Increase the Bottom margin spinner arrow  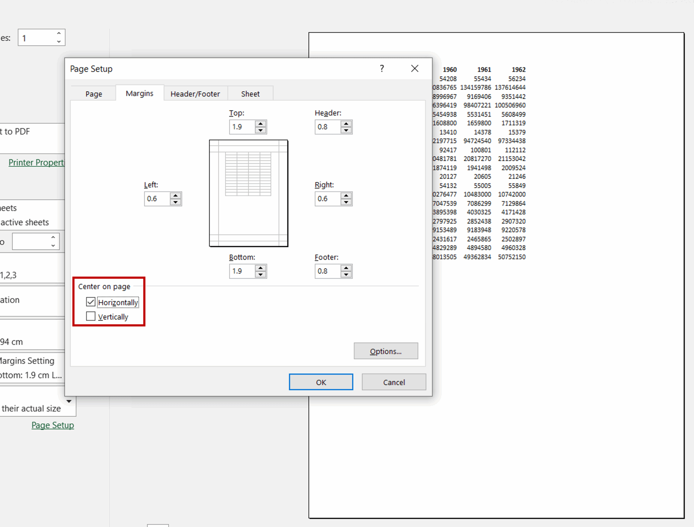(261, 268)
